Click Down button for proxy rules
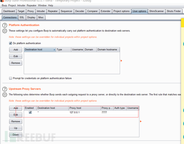This screenshot has height=144, width=184. point(16,135)
